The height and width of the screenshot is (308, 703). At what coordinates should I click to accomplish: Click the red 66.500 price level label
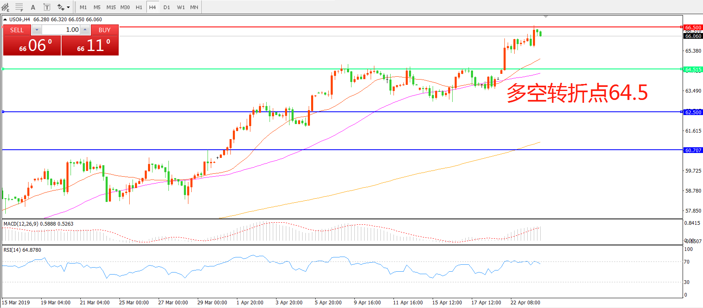coord(693,27)
